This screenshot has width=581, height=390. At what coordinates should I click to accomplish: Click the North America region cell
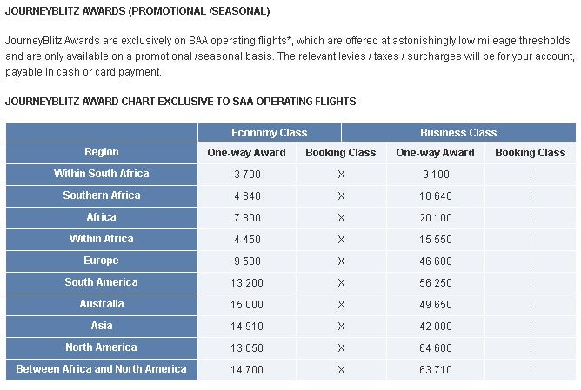tap(102, 347)
